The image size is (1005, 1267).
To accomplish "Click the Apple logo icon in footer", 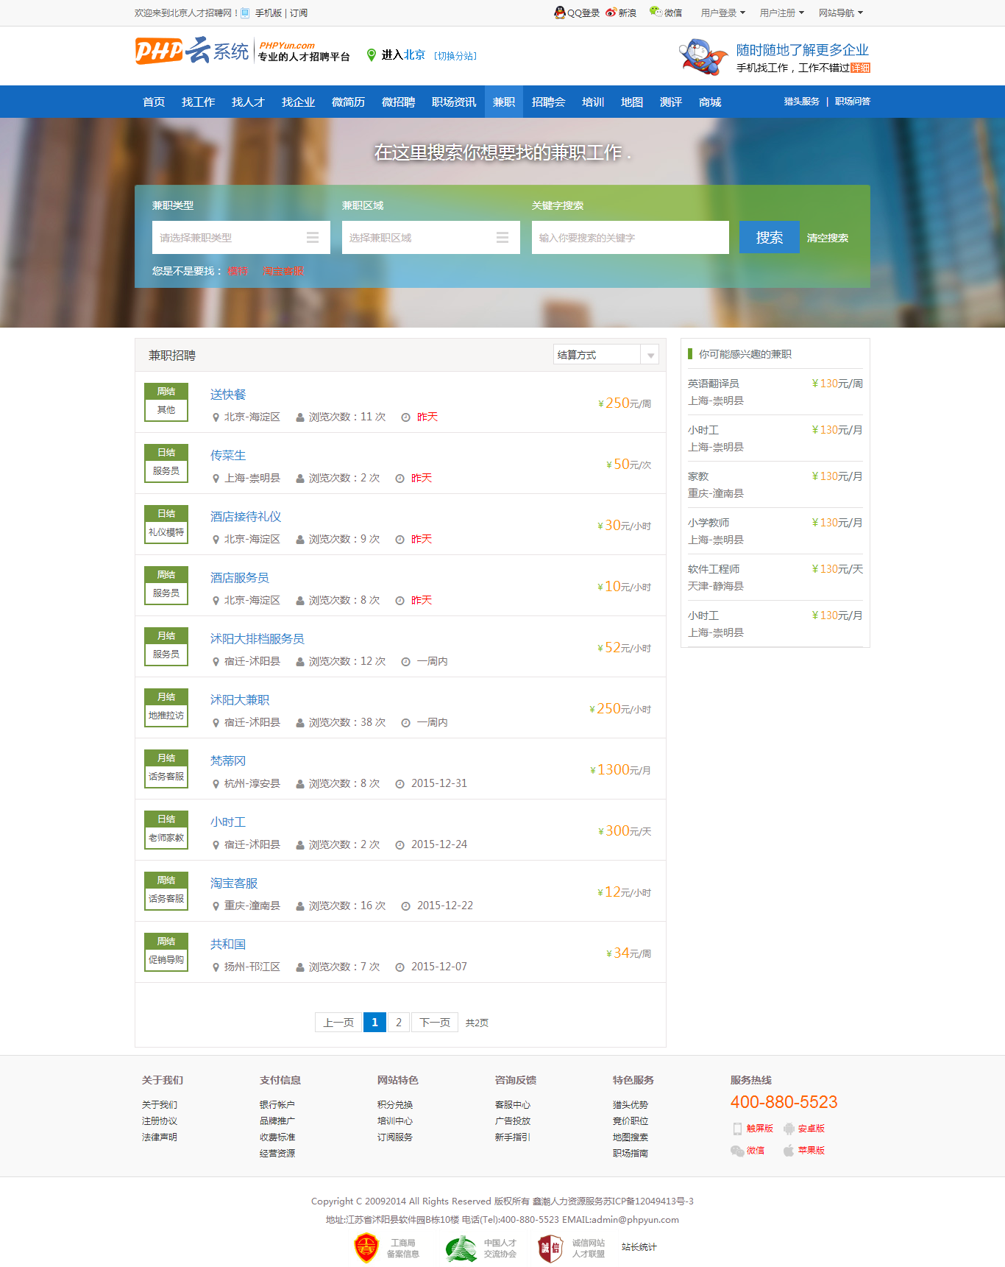I will (789, 1150).
